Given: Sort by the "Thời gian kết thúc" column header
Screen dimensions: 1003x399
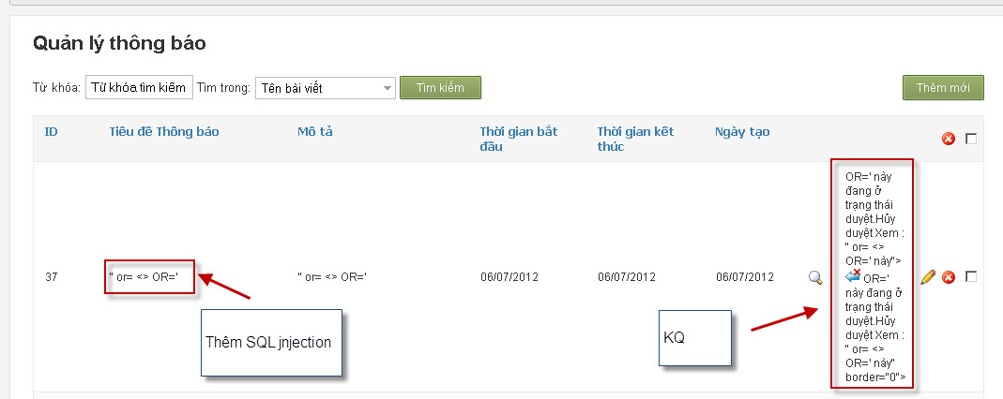Looking at the screenshot, I should point(636,140).
